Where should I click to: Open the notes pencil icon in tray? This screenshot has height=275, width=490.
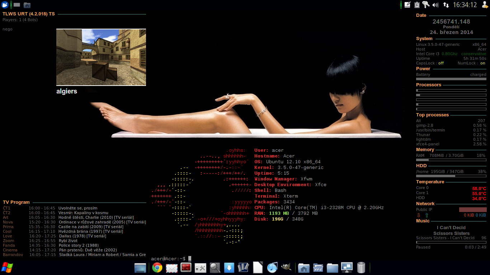407,5
